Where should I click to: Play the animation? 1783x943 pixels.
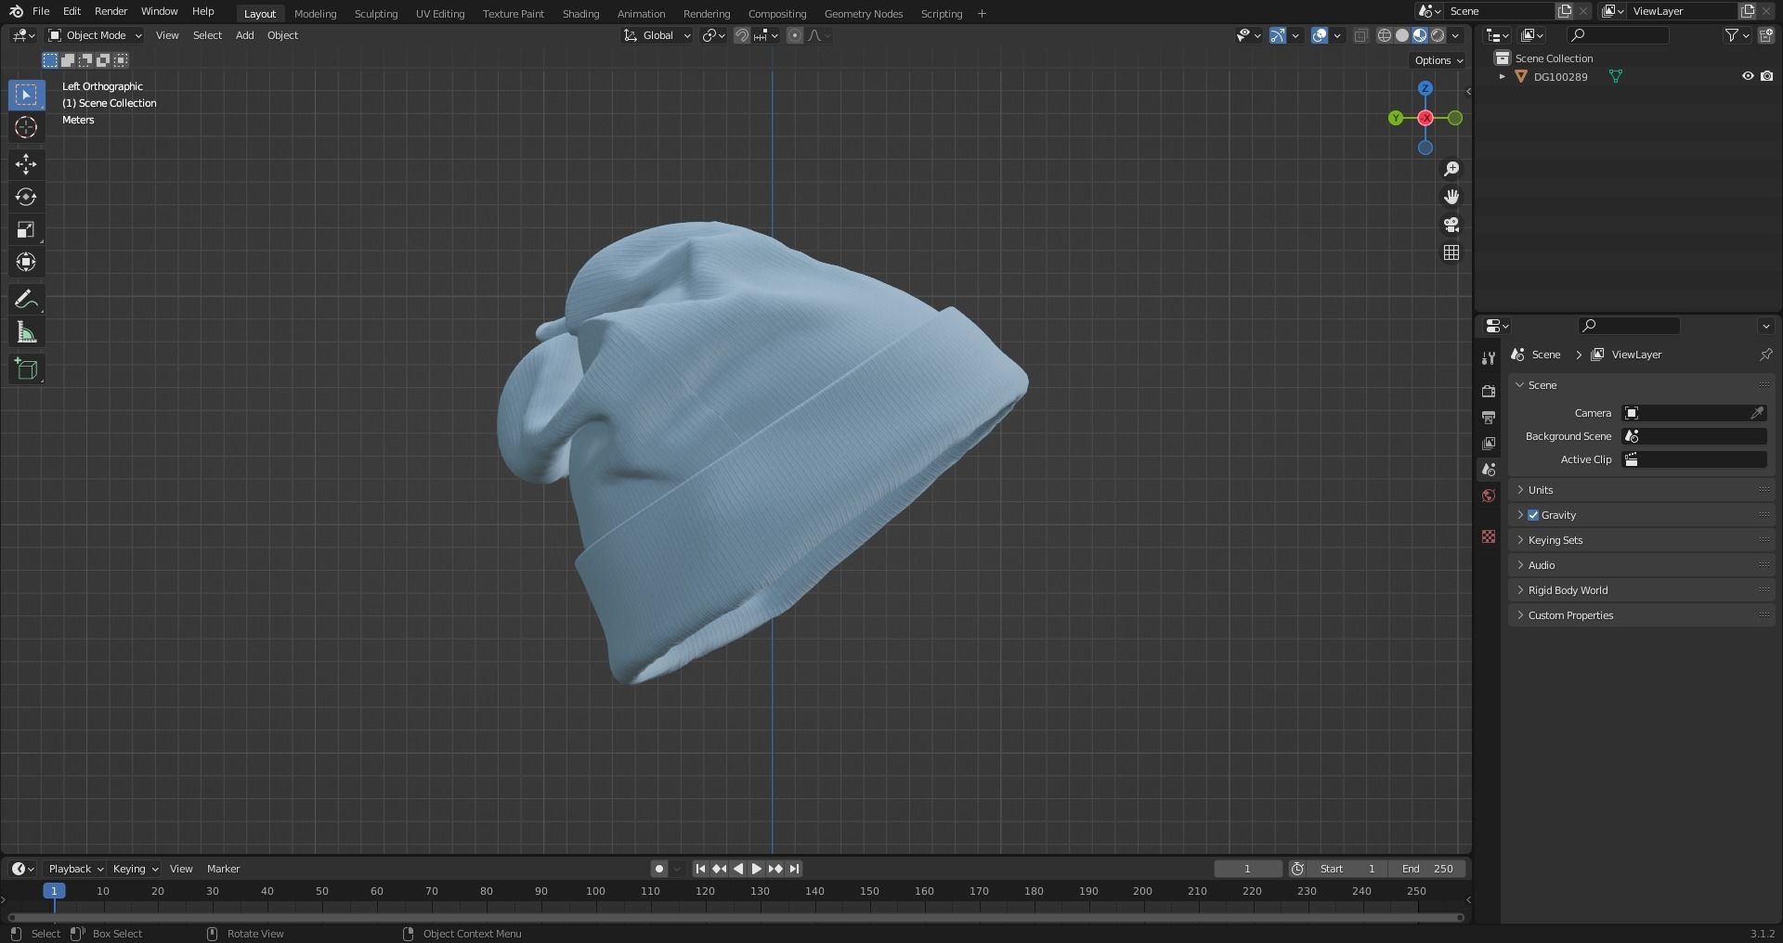[x=756, y=869]
